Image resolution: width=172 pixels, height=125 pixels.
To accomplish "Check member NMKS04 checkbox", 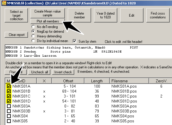I will [9, 116].
